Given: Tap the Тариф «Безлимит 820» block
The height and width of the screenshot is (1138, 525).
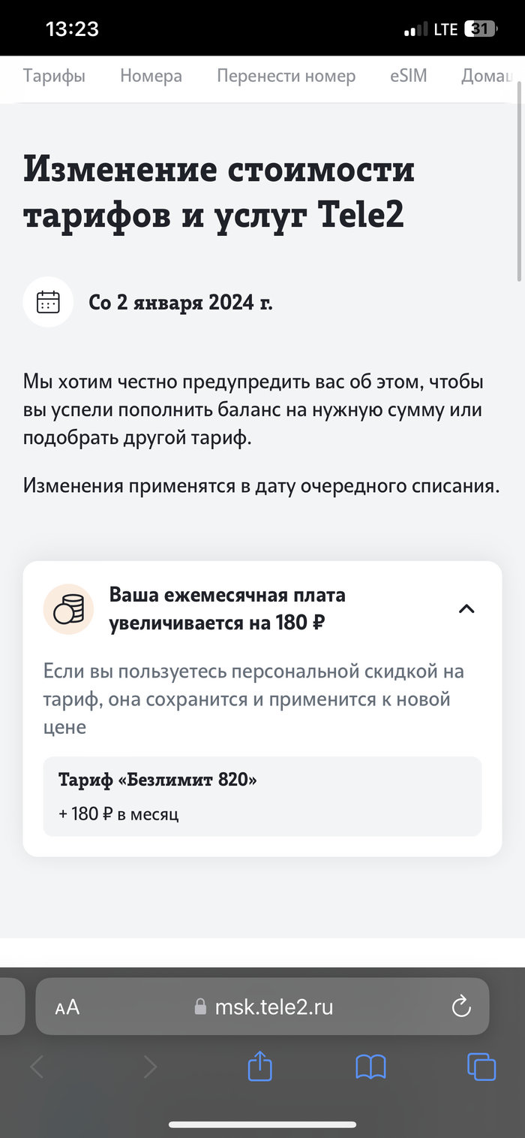Looking at the screenshot, I should coord(262,796).
